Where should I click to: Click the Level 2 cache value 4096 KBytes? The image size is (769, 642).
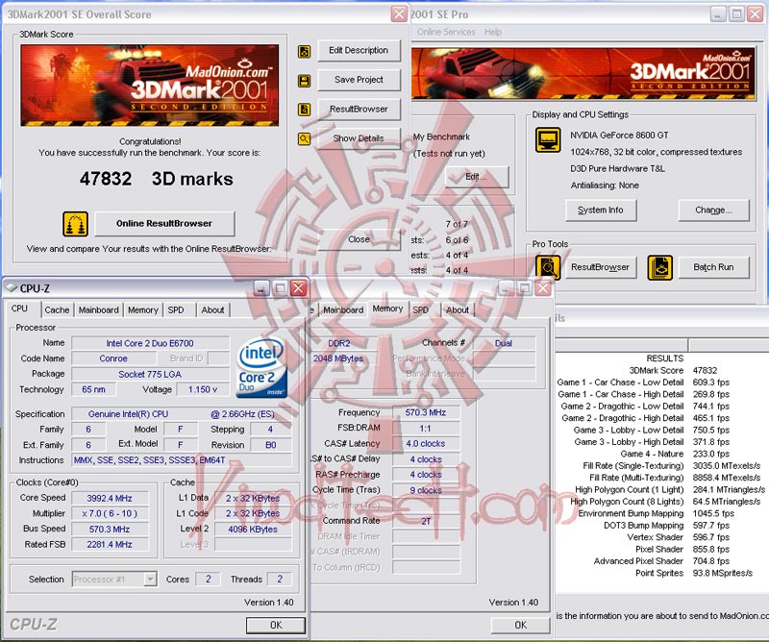pos(253,530)
